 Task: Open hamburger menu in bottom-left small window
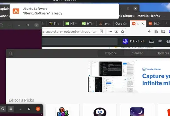click(11, 109)
